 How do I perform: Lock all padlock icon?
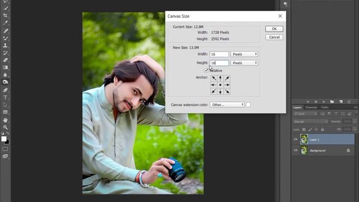coord(323,130)
